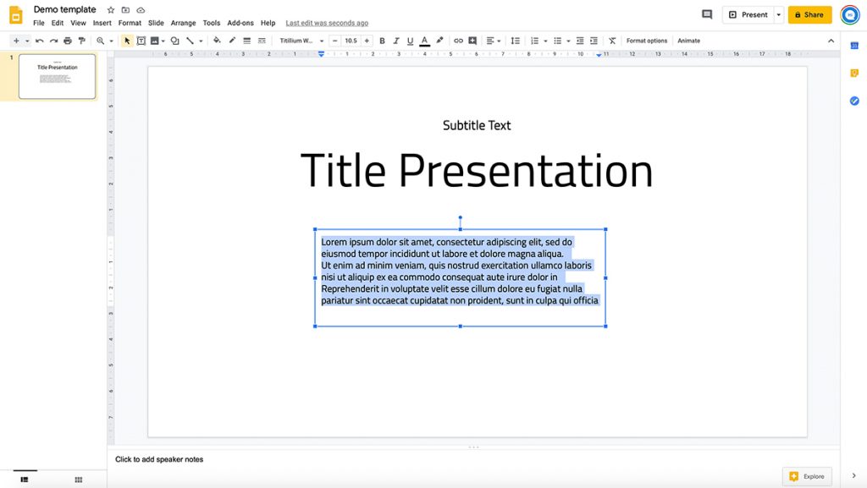Open the Explore button
Viewport: 867px width, 488px height.
coord(807,476)
